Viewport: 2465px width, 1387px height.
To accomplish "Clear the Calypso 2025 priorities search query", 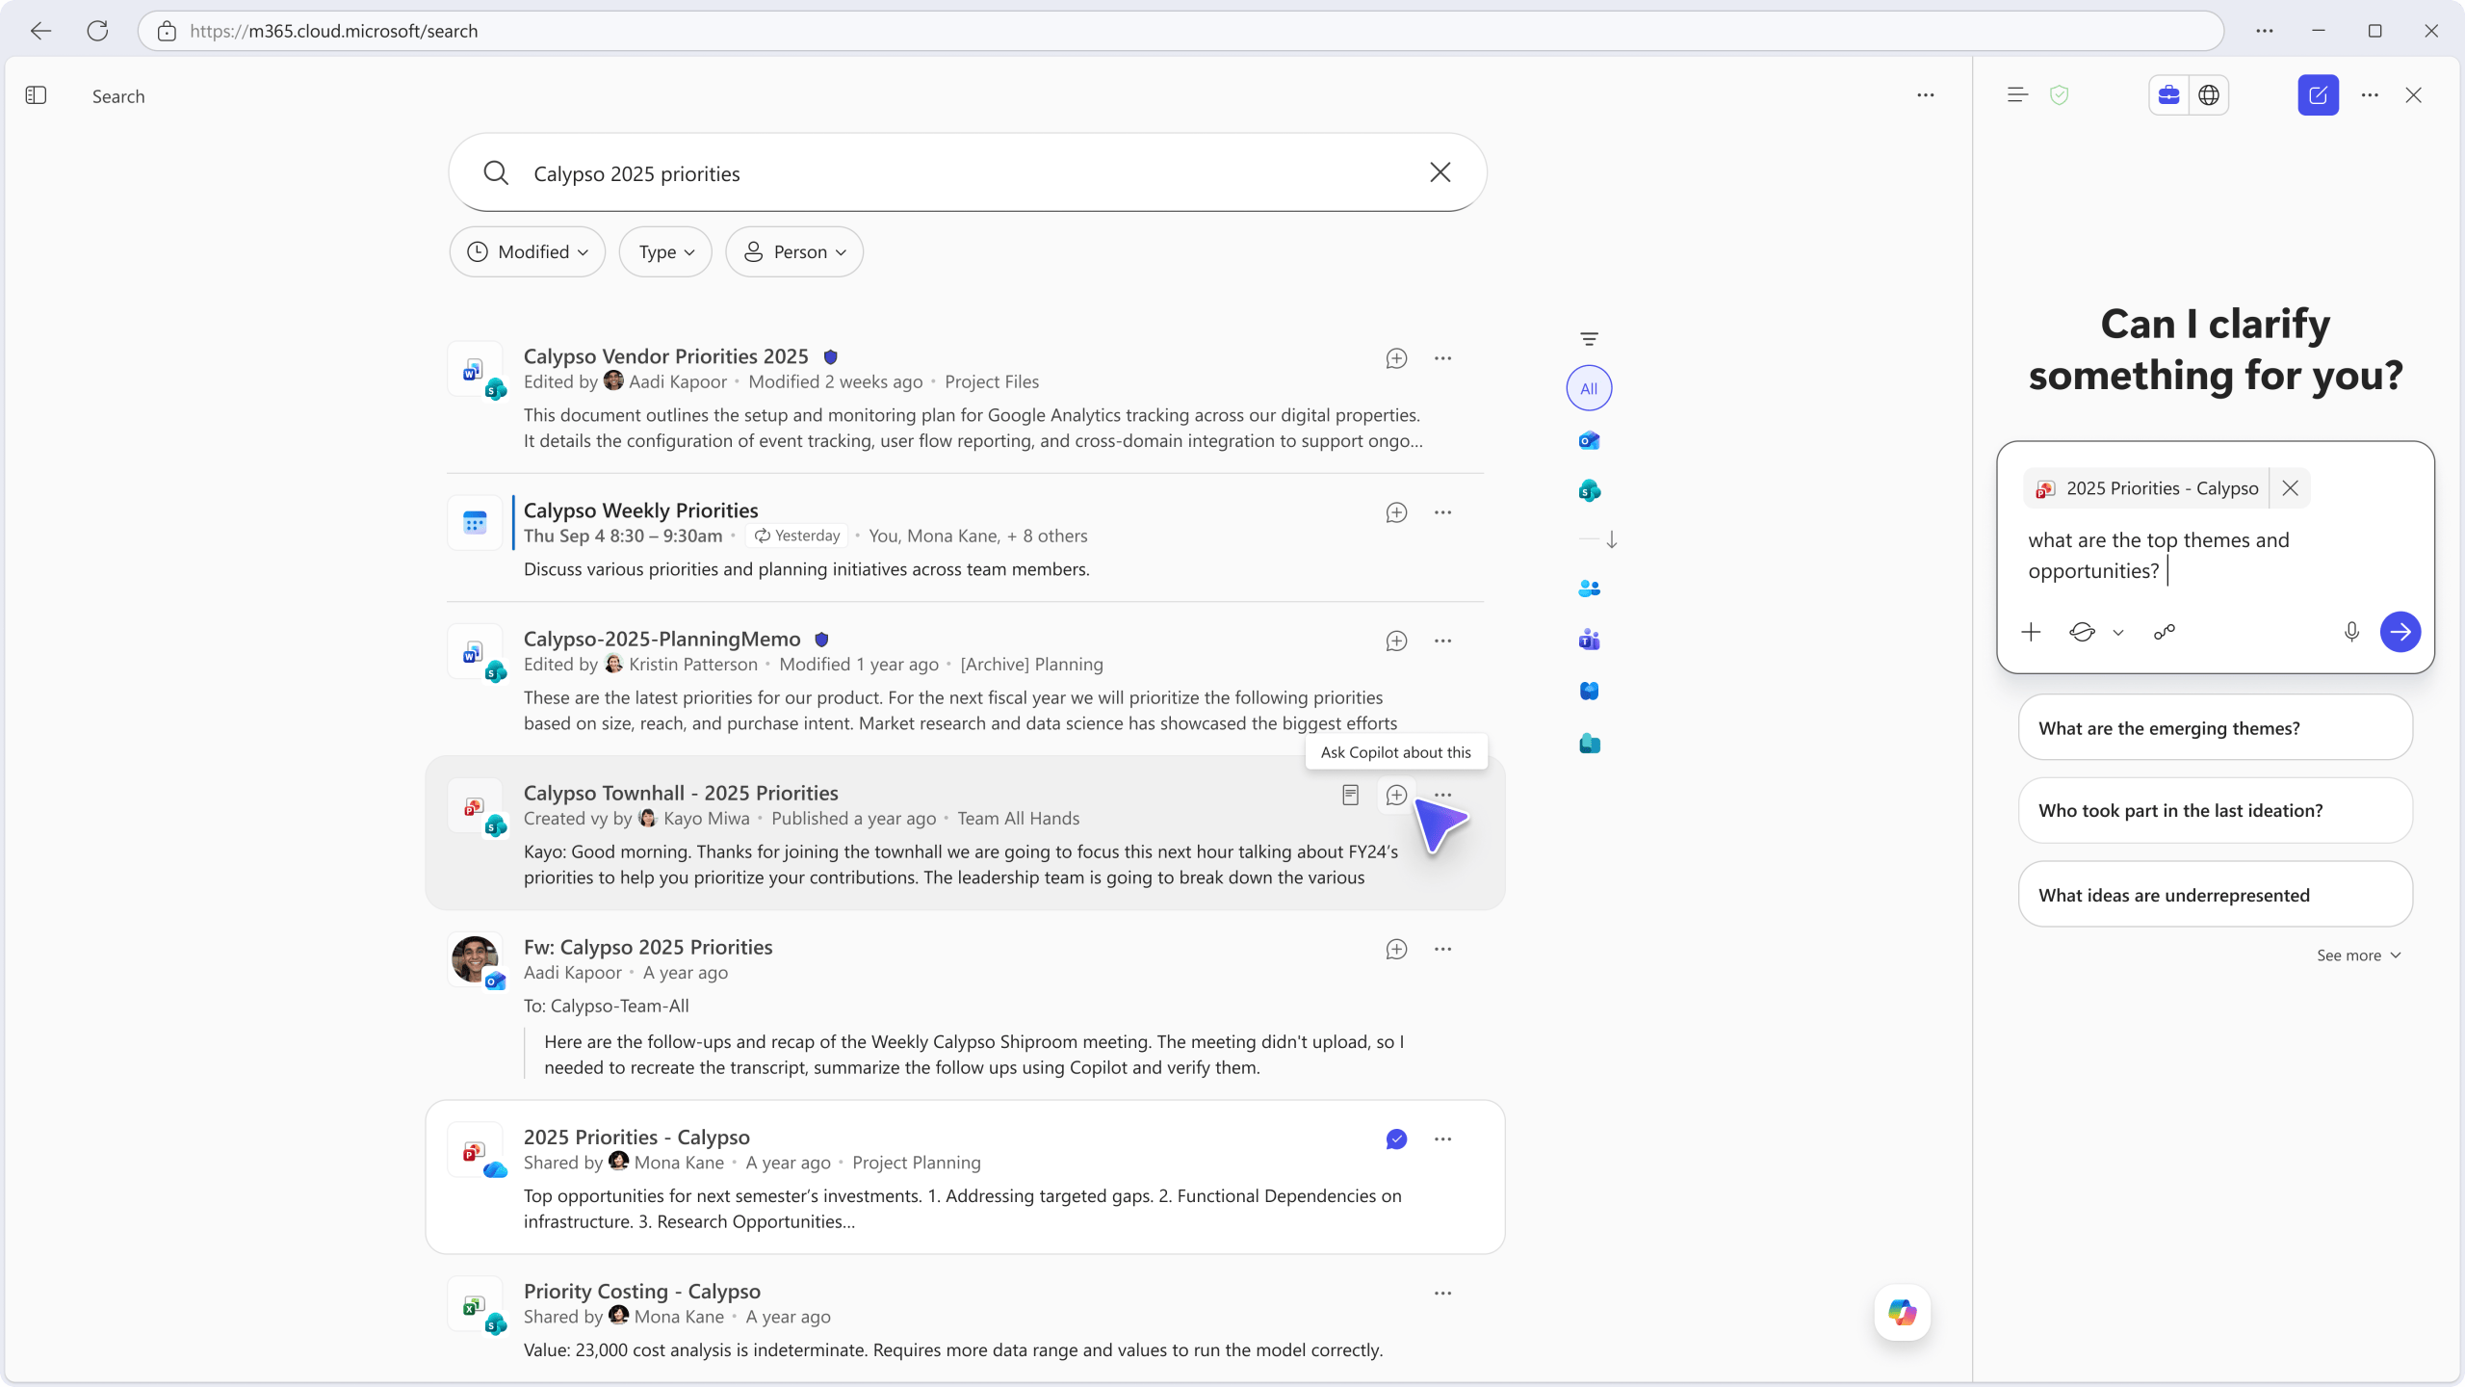I will pyautogui.click(x=1439, y=172).
